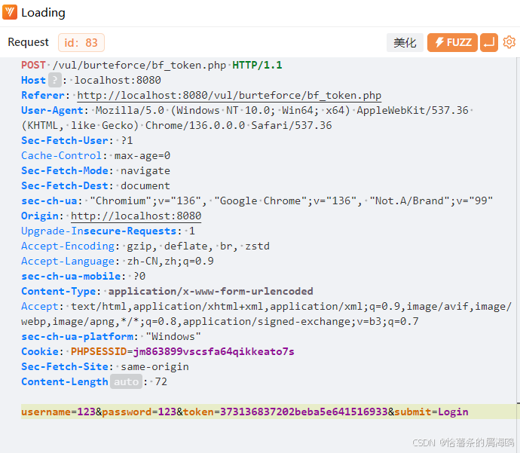Viewport: 520px width, 453px height.
Task: Click the /vul/burteforce/bf_token.php request path
Action: point(139,65)
